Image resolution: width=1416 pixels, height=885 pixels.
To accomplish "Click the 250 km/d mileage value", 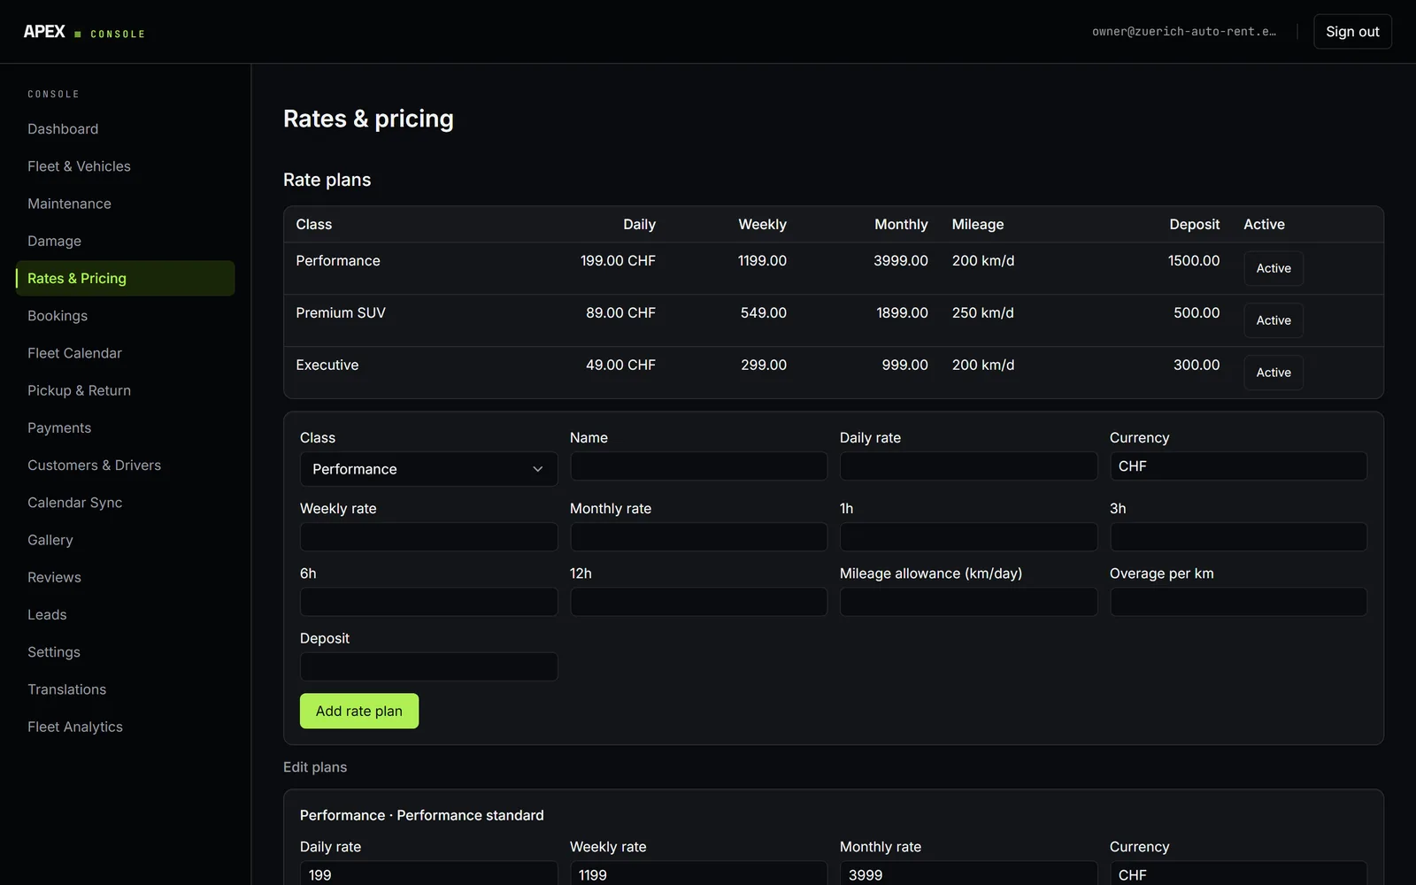I will [x=983, y=313].
